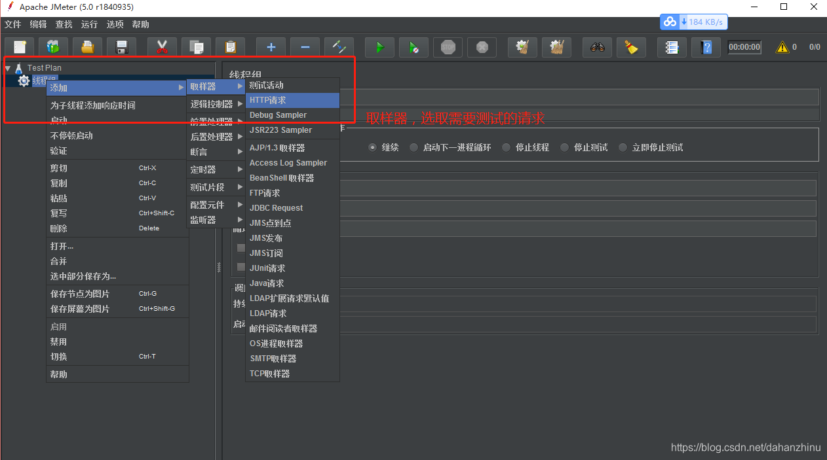Click the Stop test icon
827x460 pixels.
point(448,47)
